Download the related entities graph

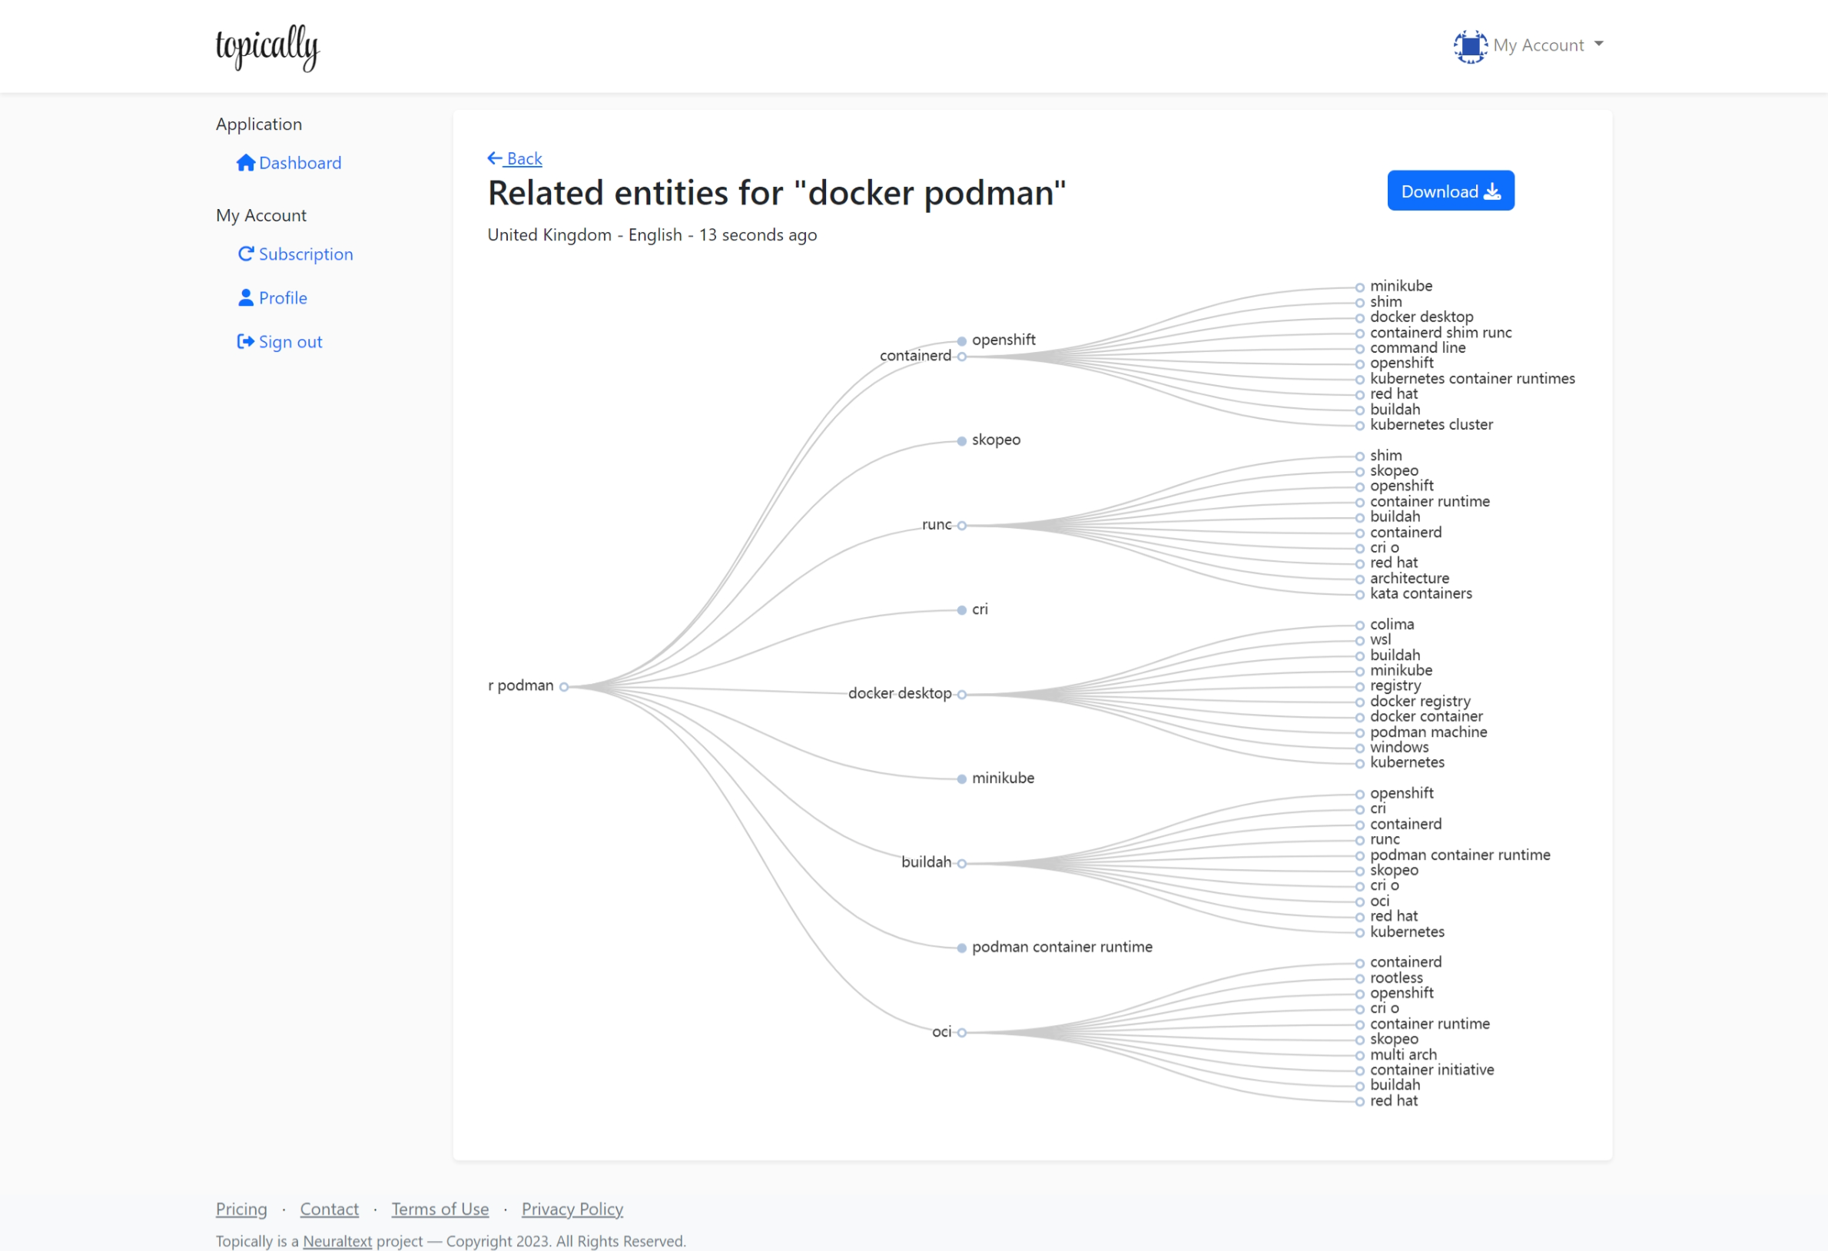1450,191
